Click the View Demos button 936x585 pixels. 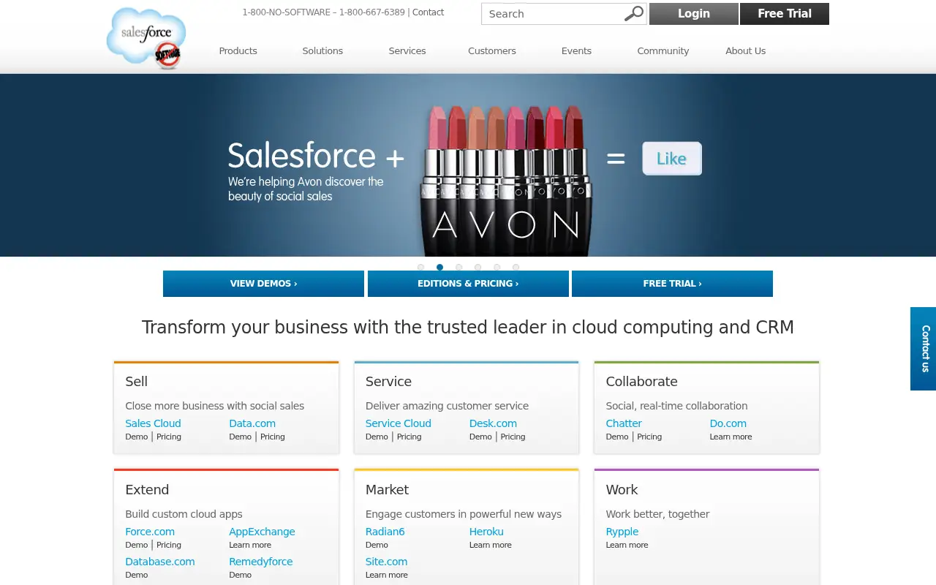(x=263, y=284)
